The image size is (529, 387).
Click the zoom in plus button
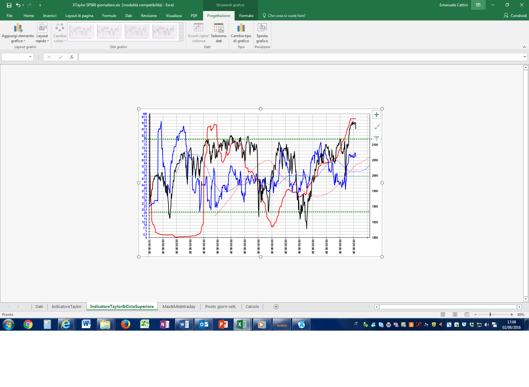tap(512, 315)
